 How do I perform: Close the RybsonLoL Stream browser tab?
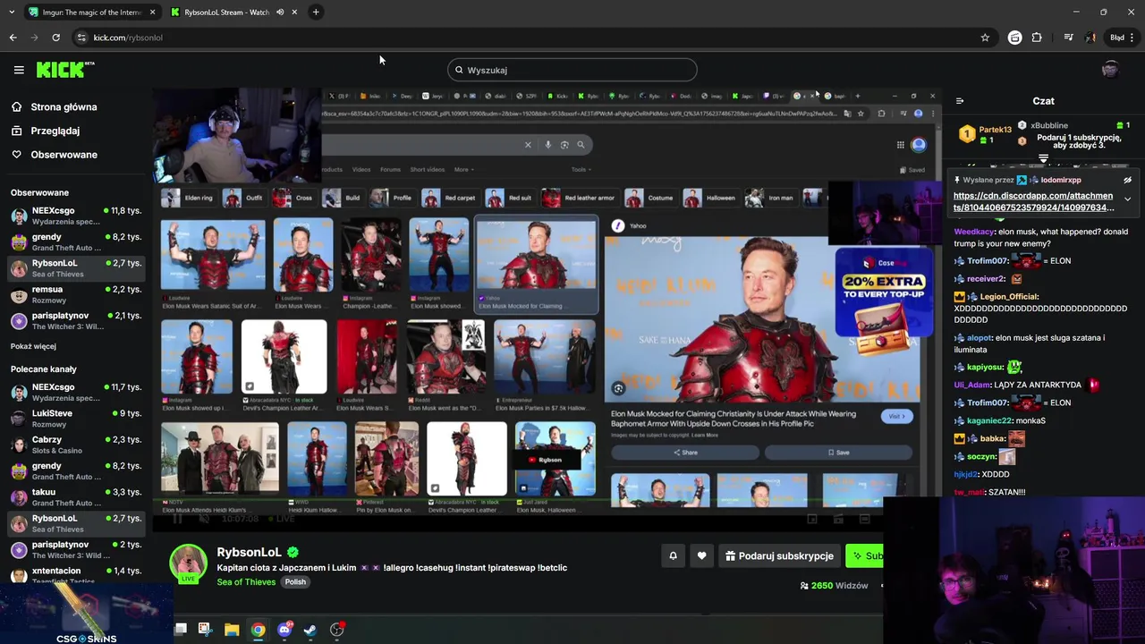click(294, 12)
